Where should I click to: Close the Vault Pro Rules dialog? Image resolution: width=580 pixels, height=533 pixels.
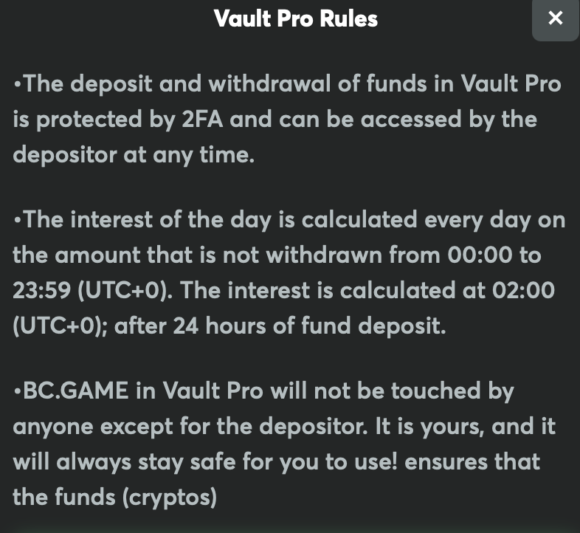556,18
